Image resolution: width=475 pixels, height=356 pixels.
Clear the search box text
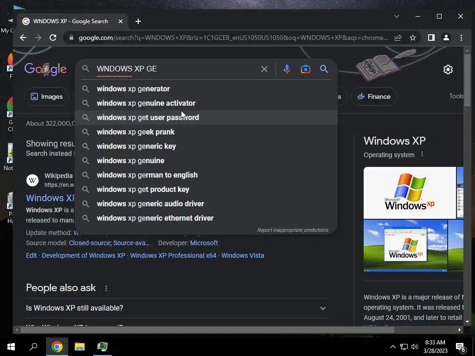(264, 69)
